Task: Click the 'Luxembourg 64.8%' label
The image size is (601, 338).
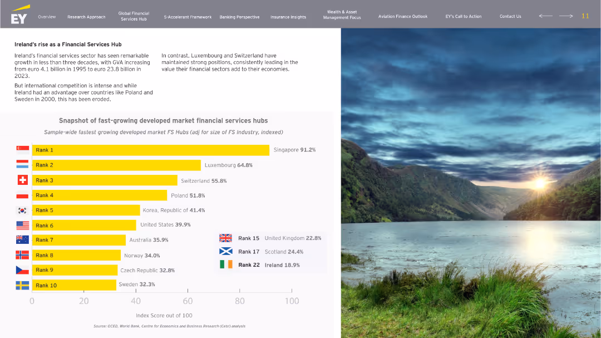Action: 229,165
